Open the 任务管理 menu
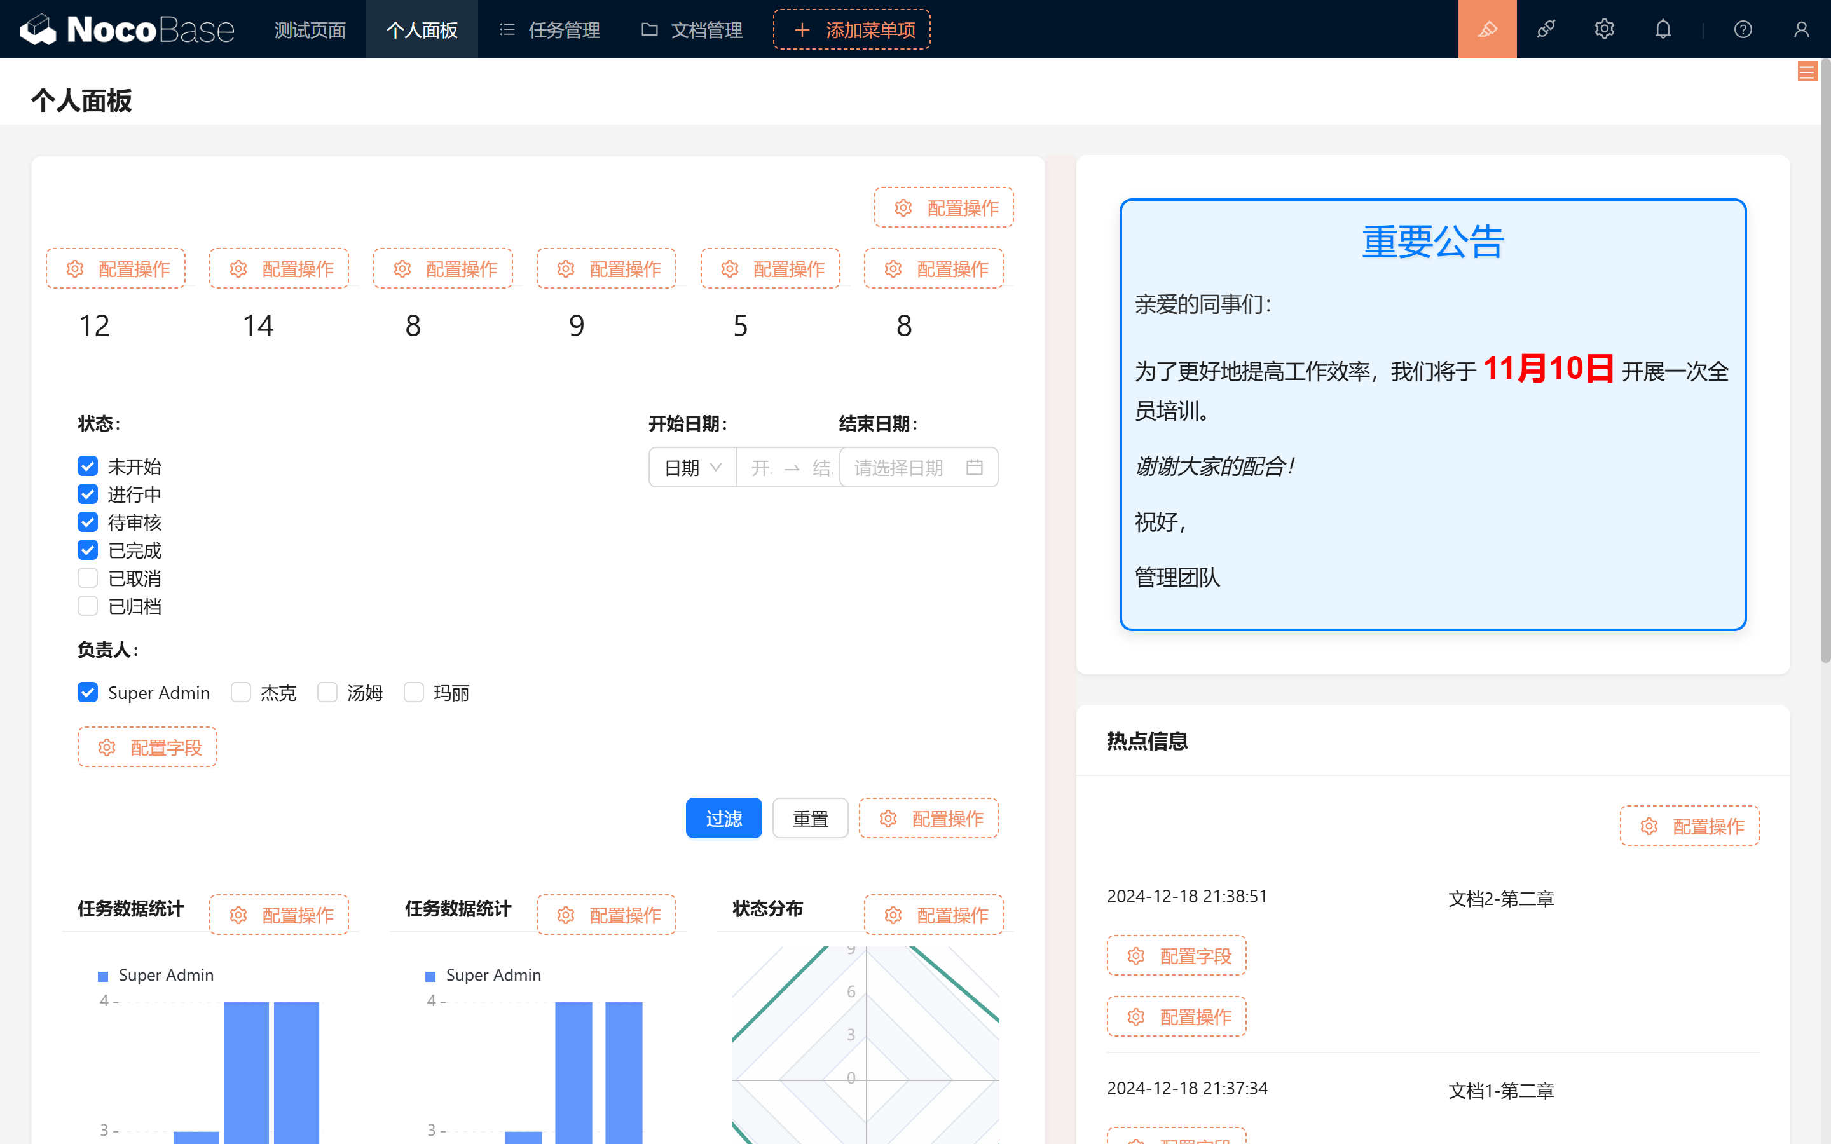This screenshot has height=1144, width=1831. 549,29
